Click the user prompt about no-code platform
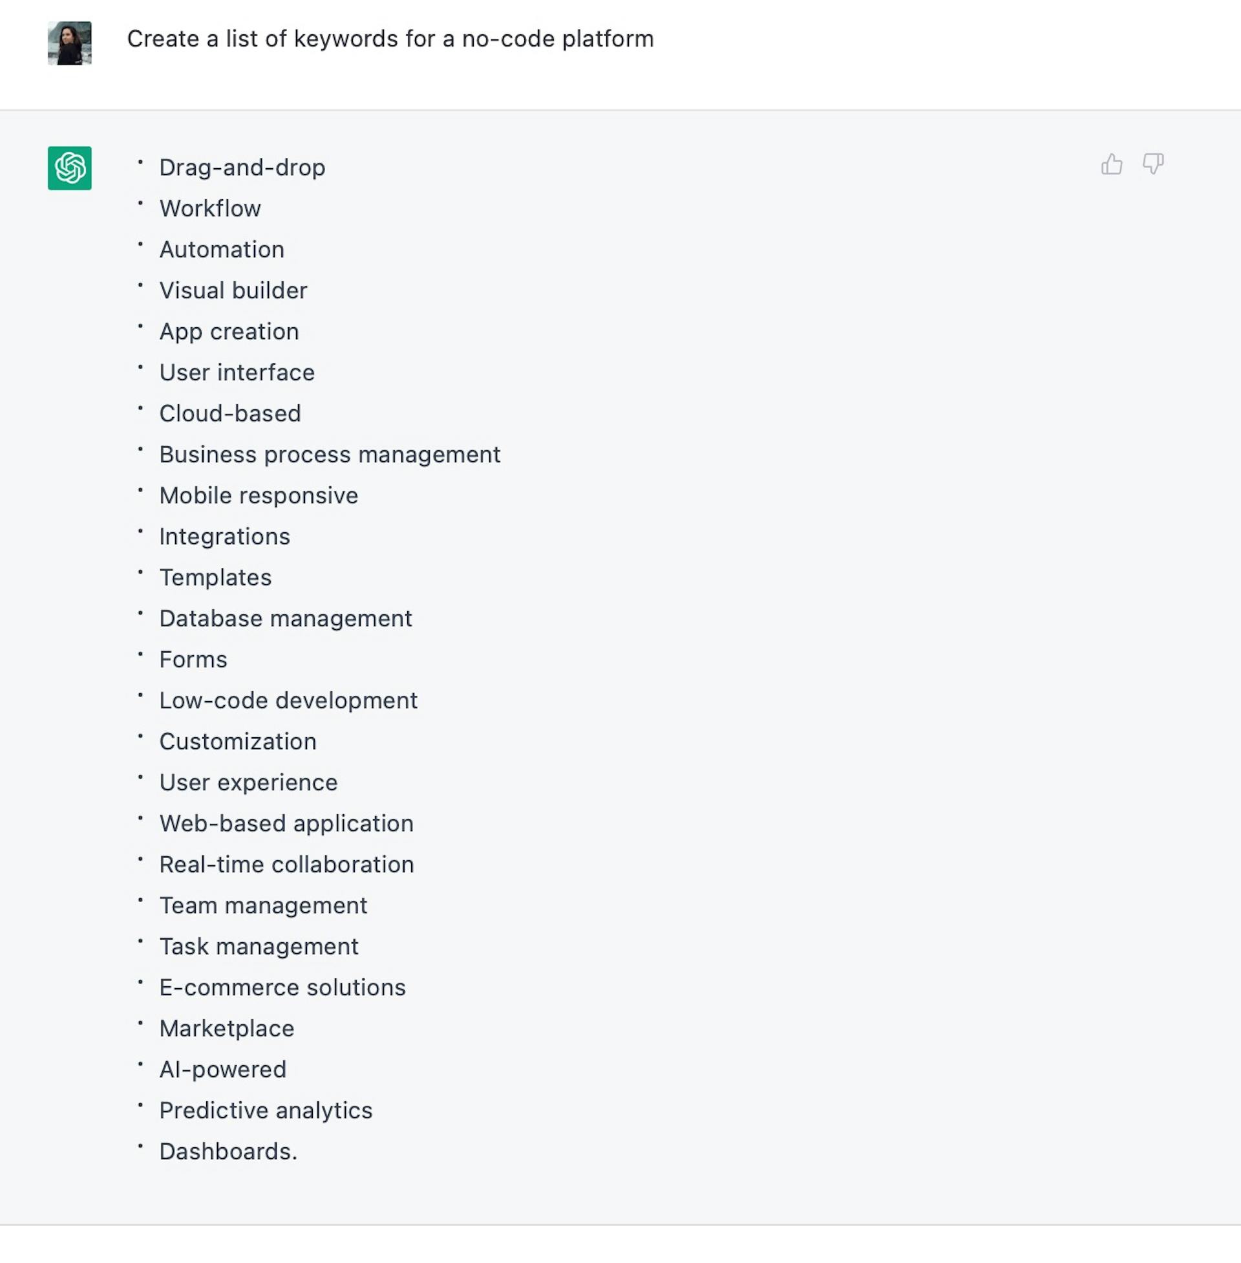This screenshot has width=1241, height=1263. (390, 39)
